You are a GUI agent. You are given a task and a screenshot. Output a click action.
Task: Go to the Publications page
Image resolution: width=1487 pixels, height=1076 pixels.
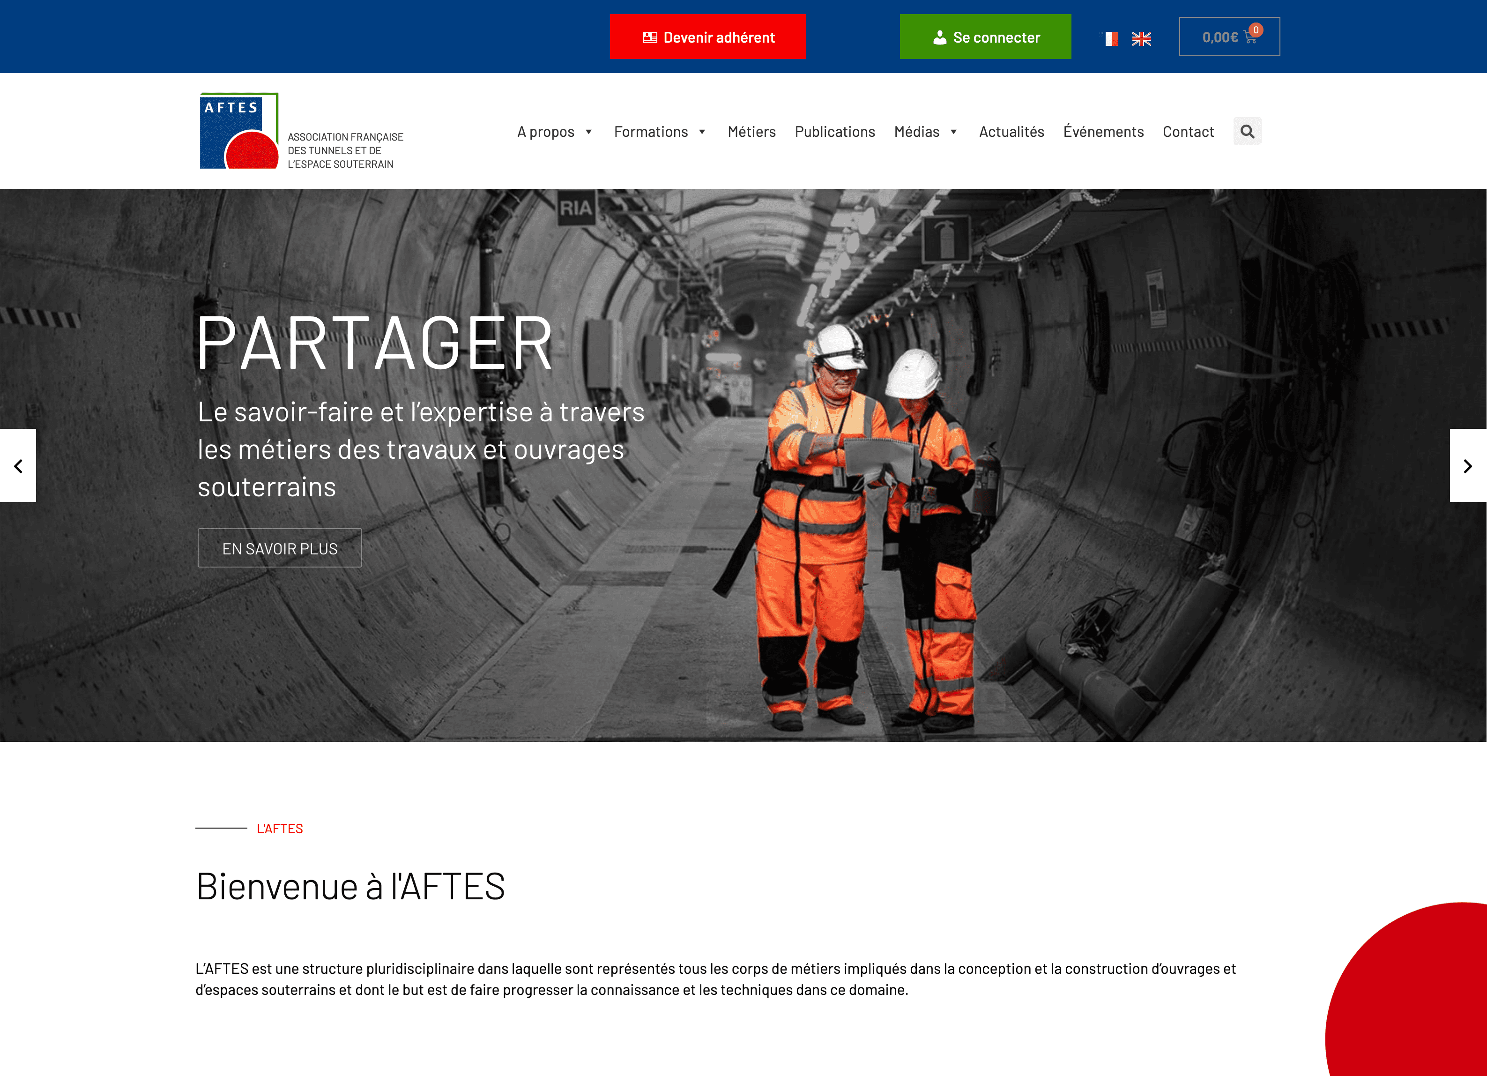coord(835,132)
